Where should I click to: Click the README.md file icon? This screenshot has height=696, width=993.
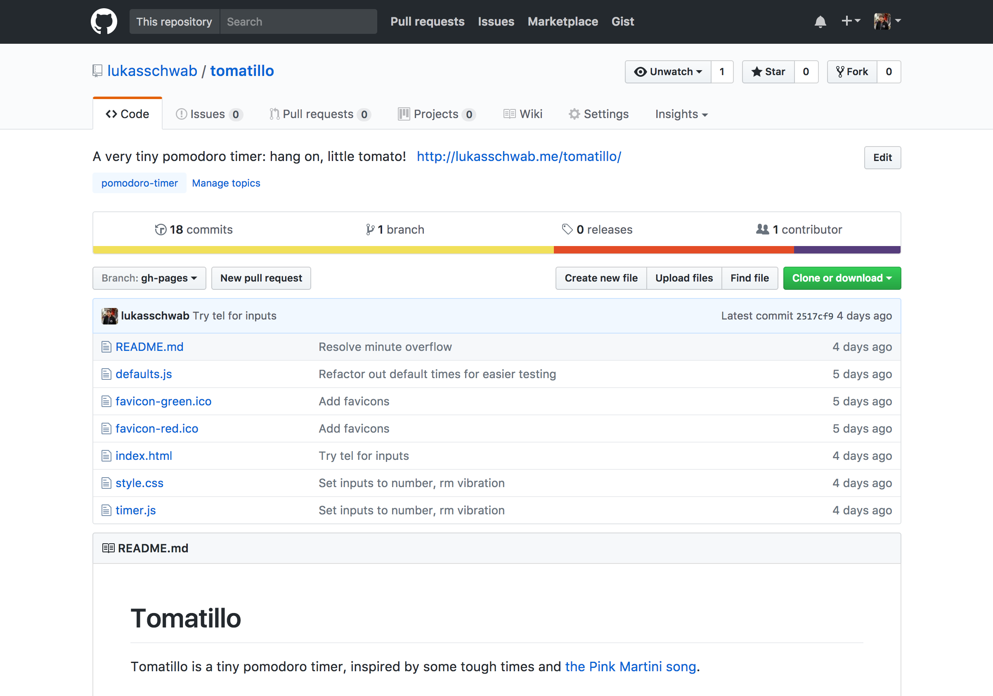[106, 347]
